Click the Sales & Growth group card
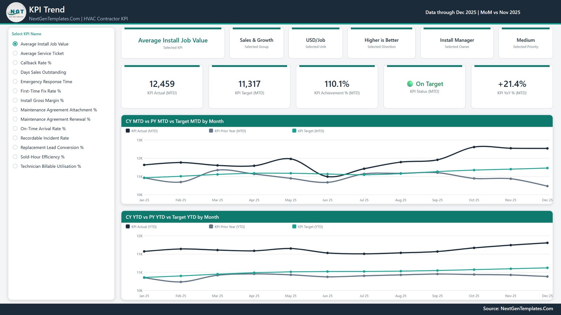 click(257, 43)
